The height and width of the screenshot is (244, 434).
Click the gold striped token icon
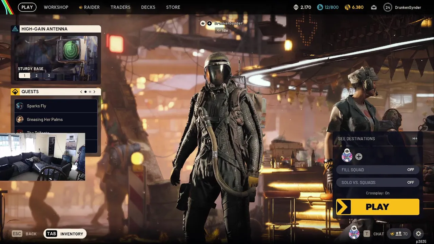pos(347,7)
